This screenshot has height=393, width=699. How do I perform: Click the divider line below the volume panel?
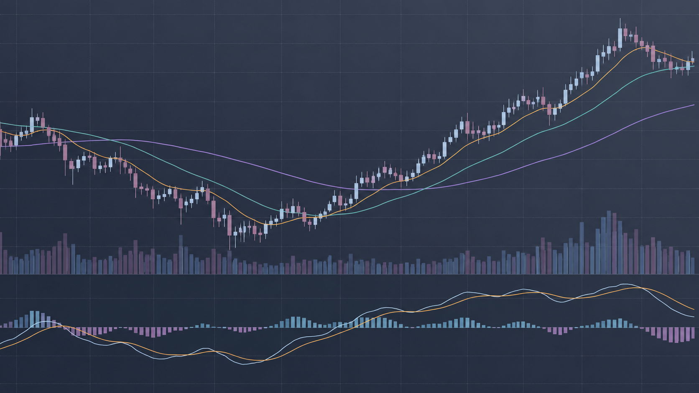pyautogui.click(x=349, y=274)
